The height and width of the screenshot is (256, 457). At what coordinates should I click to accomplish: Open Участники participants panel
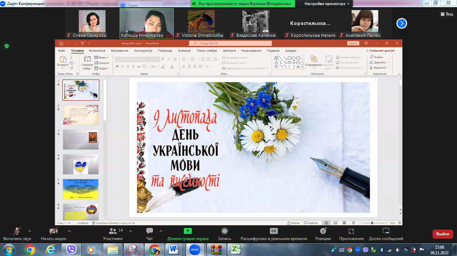[x=112, y=231]
